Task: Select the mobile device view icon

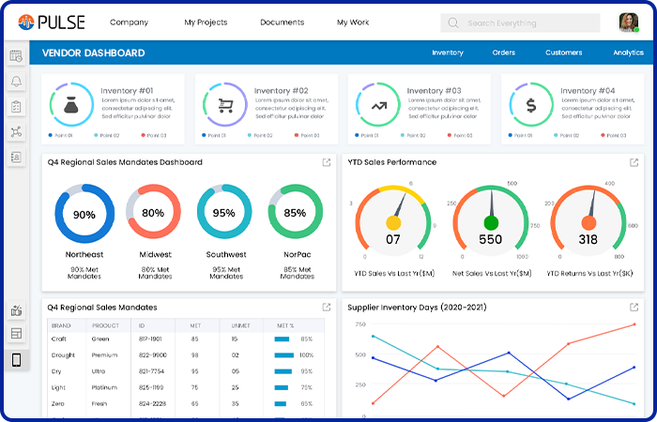Action: 16,359
